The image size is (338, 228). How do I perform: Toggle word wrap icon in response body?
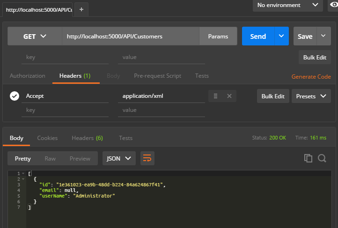click(x=147, y=158)
